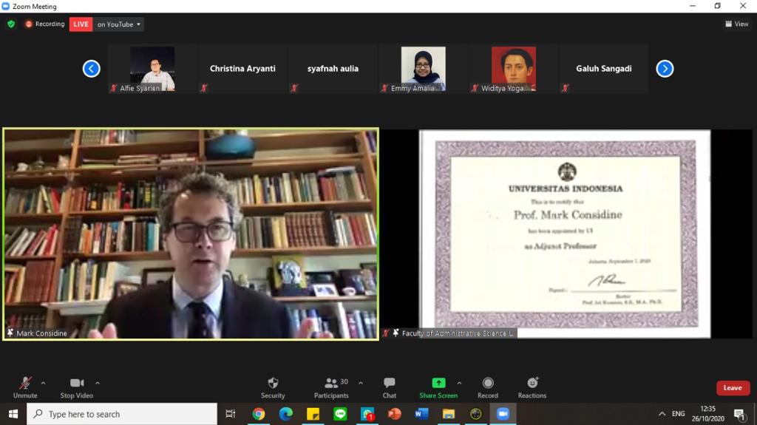Open the round dark icon left of Zoom in taskbar
The image size is (757, 425).
pos(475,414)
